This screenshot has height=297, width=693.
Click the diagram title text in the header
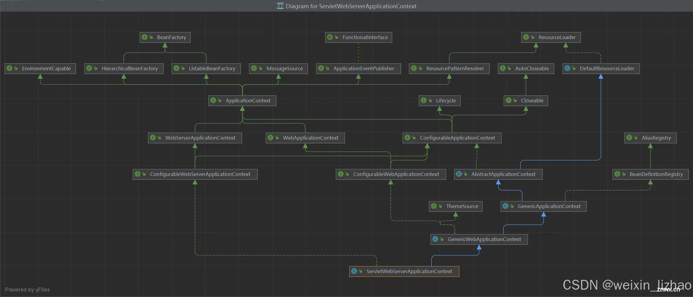pyautogui.click(x=351, y=6)
